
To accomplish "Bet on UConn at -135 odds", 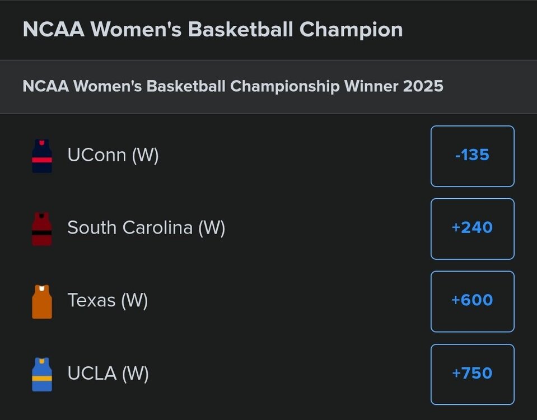I will [x=472, y=156].
